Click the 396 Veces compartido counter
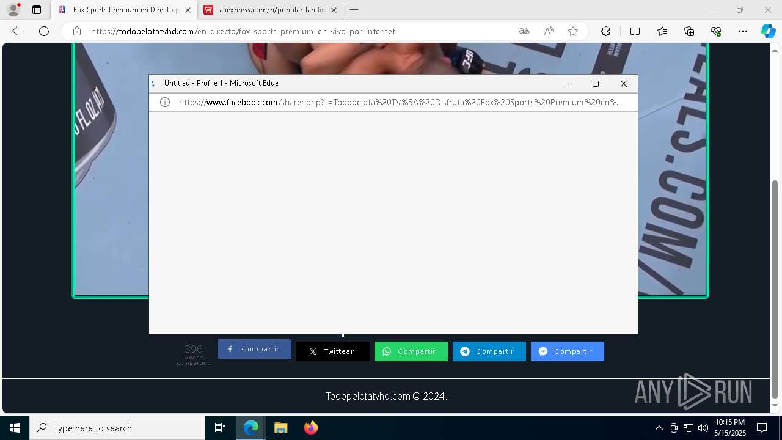 point(194,354)
